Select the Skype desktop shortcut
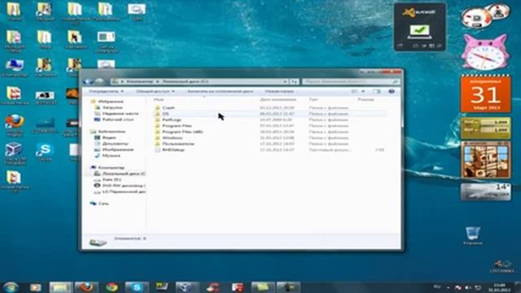This screenshot has width=521, height=293. pos(45,152)
